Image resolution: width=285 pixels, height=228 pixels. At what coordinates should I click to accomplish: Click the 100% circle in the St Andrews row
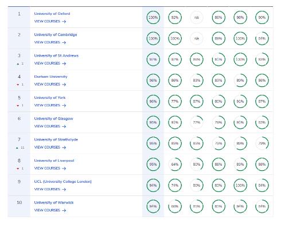coord(240,59)
